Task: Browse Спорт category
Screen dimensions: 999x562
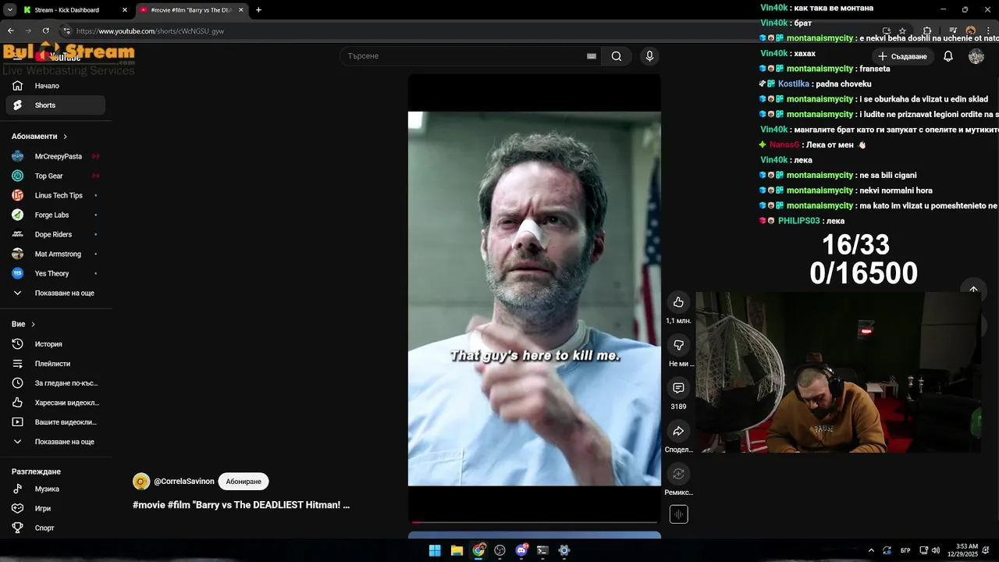Action: tap(55, 528)
